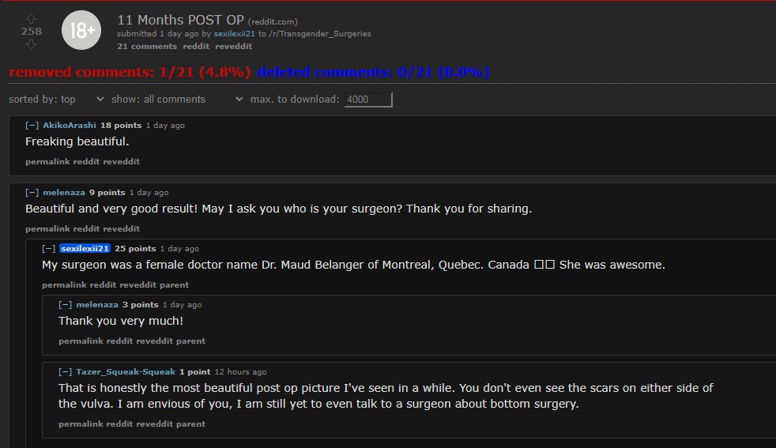Collapse melenaza's 9 points comment thread
776x448 pixels.
click(x=32, y=193)
